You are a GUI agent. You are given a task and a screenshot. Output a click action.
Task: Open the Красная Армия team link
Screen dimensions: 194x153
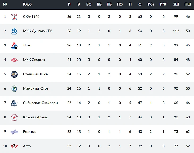(35, 117)
